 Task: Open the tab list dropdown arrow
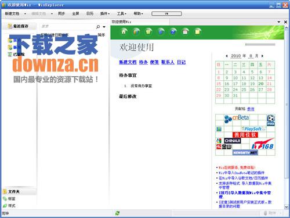pos(278,22)
